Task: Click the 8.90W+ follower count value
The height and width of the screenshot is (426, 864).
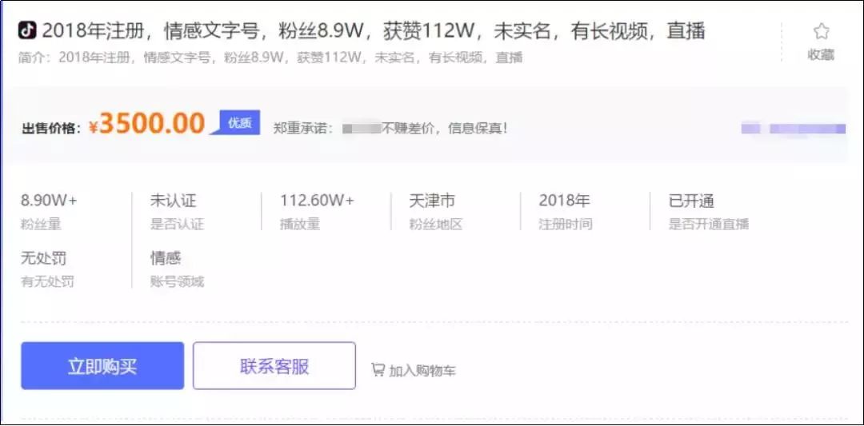Action: (49, 201)
